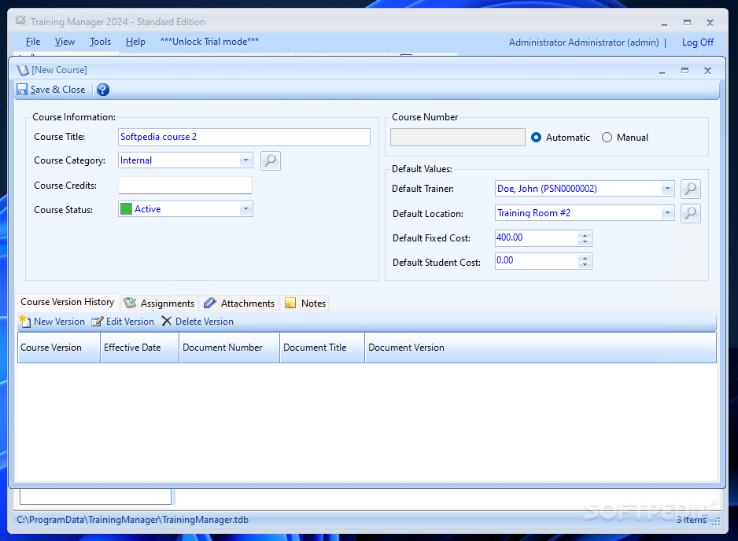Close the New Course window

707,71
